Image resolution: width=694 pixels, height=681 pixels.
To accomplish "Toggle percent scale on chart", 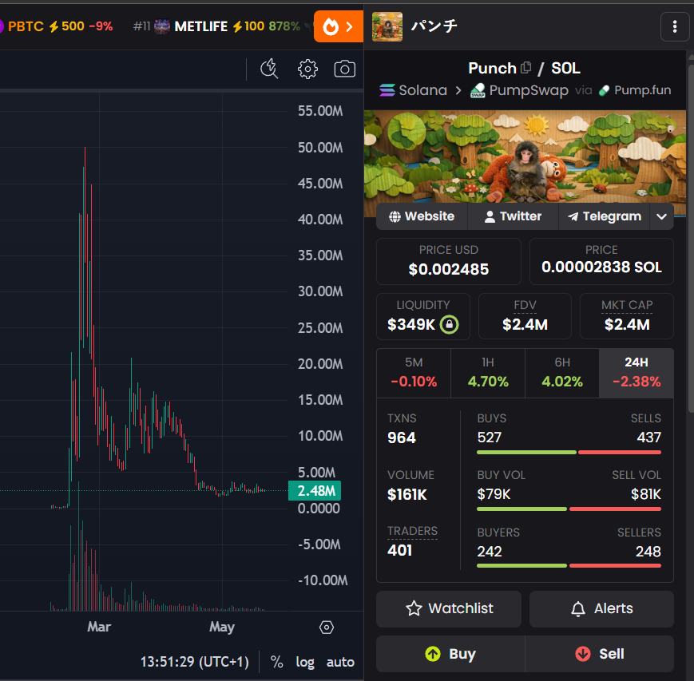I will [276, 662].
